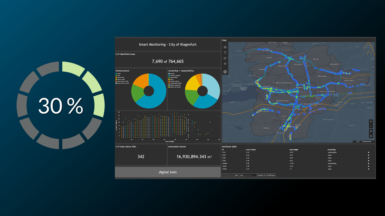The height and width of the screenshot is (216, 385).
Task: Toggle the 'rails & roads' legend entry
Action: [120, 79]
